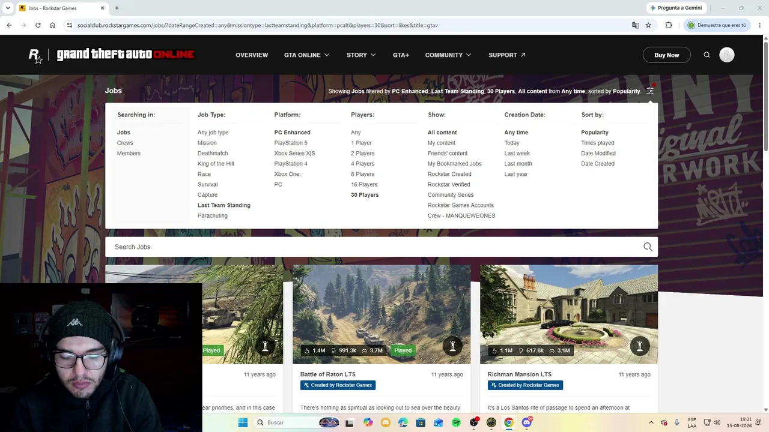This screenshot has height=432, width=769.
Task: Open the user profile avatar
Action: (727, 55)
